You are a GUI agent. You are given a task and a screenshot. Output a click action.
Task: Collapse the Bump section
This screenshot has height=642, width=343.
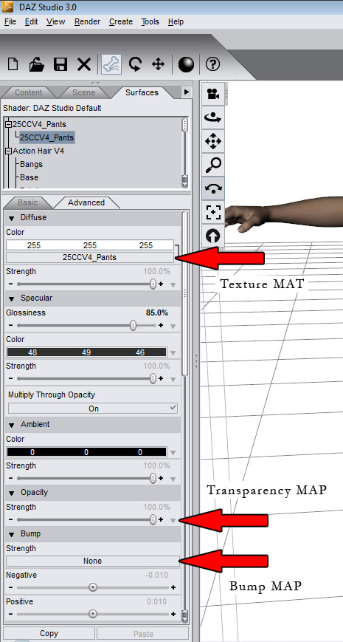(x=11, y=534)
